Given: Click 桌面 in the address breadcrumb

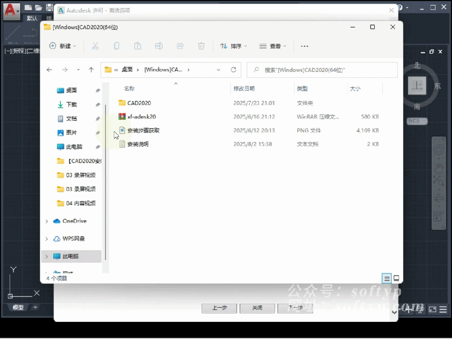Looking at the screenshot, I should tap(127, 70).
